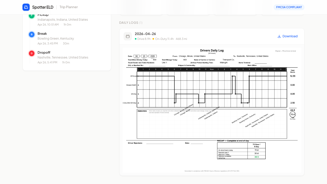Click the Drive 8.9h summary label
Image resolution: width=327 pixels, height=184 pixels.
click(x=144, y=39)
